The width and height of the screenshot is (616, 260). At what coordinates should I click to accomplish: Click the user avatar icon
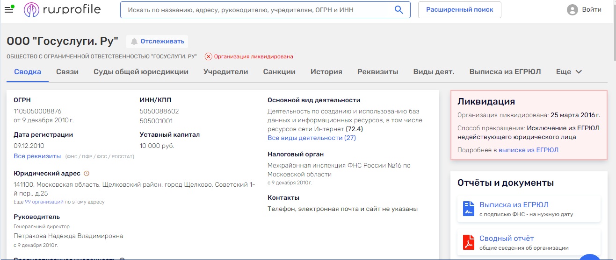(573, 10)
